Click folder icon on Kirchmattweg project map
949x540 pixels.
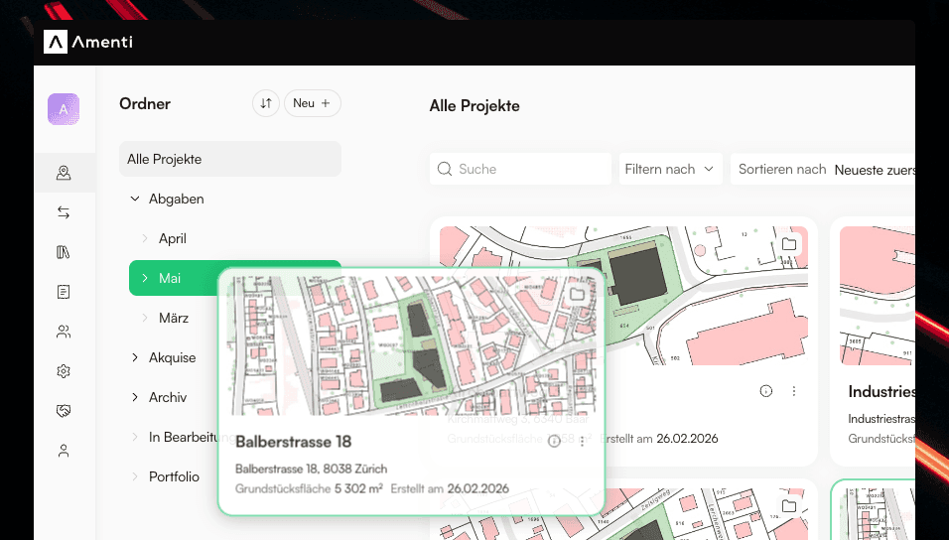[788, 244]
